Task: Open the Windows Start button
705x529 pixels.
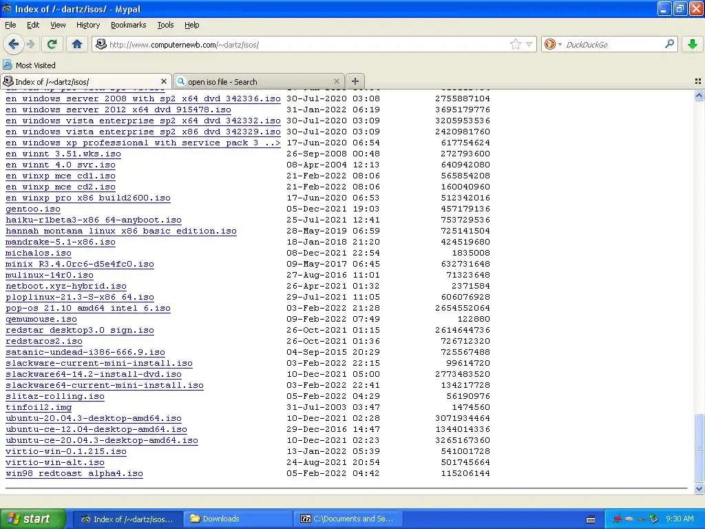Action: (x=32, y=519)
